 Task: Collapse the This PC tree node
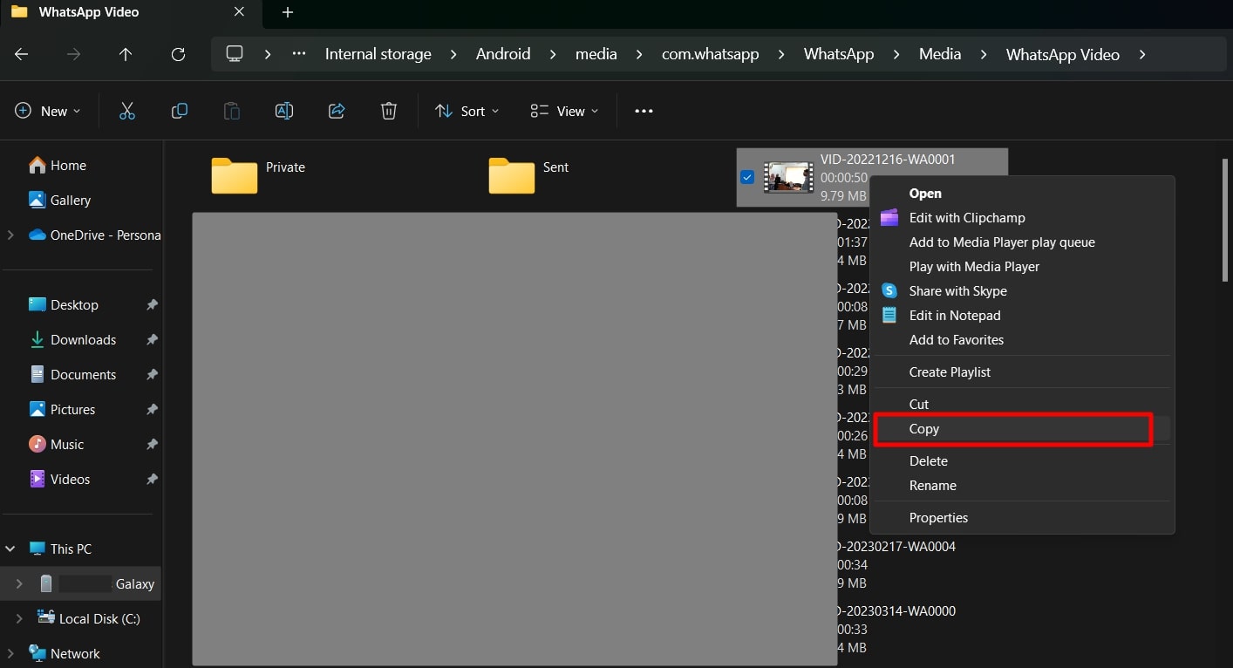tap(10, 549)
